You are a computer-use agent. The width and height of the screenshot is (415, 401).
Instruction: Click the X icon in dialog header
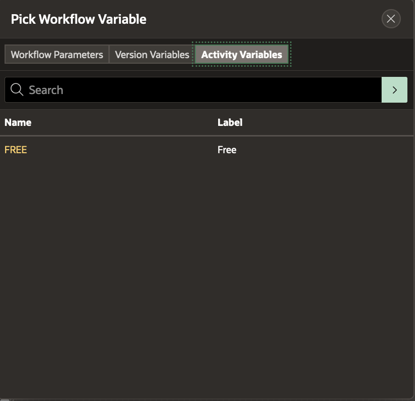pyautogui.click(x=391, y=19)
